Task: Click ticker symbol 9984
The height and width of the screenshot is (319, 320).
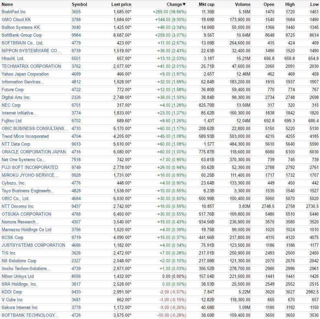Action: (x=76, y=35)
